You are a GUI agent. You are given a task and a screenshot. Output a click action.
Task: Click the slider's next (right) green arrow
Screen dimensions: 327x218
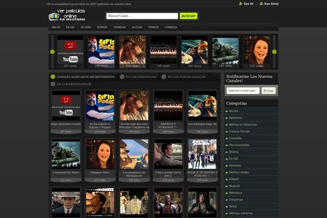tap(274, 52)
